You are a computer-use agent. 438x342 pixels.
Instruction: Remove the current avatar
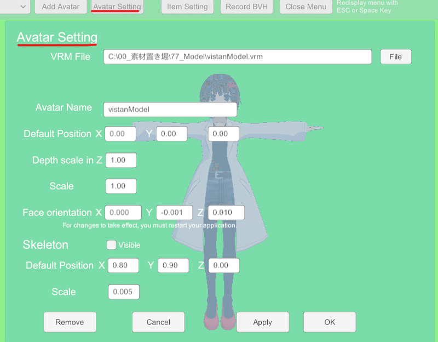[70, 322]
